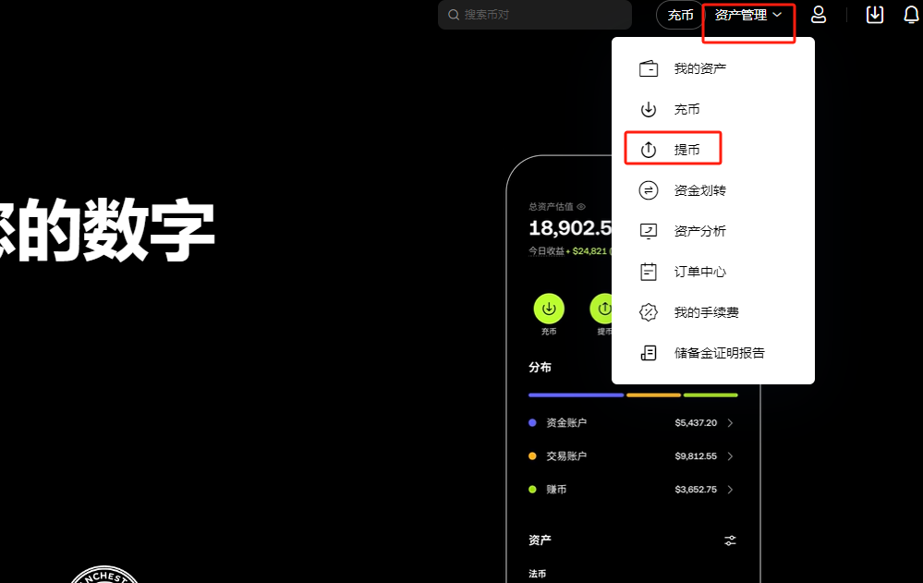The width and height of the screenshot is (923, 583).
Task: Click the search magnifier icon
Action: [x=454, y=15]
